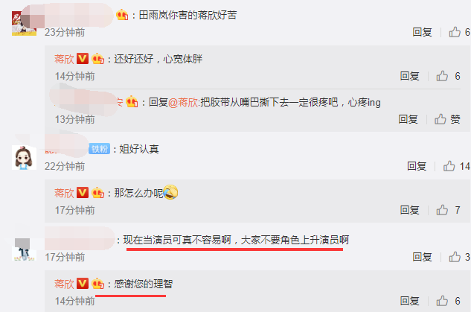Like 蒋欣's 感谢您的理智 reply
The height and width of the screenshot is (312, 471).
pos(442,301)
